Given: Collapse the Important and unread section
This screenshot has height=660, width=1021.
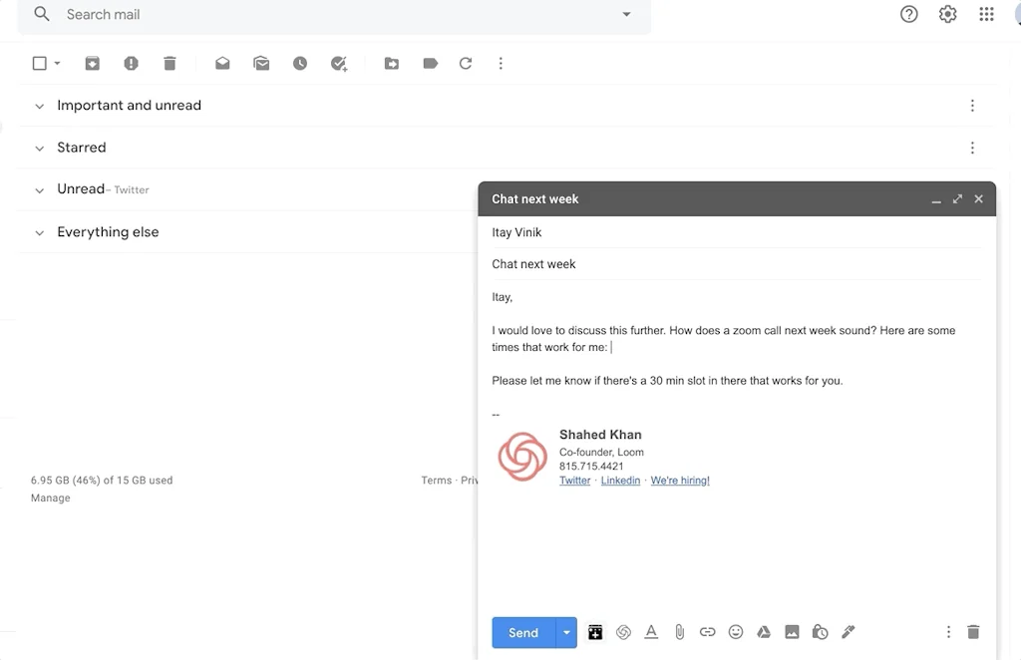Looking at the screenshot, I should point(39,106).
